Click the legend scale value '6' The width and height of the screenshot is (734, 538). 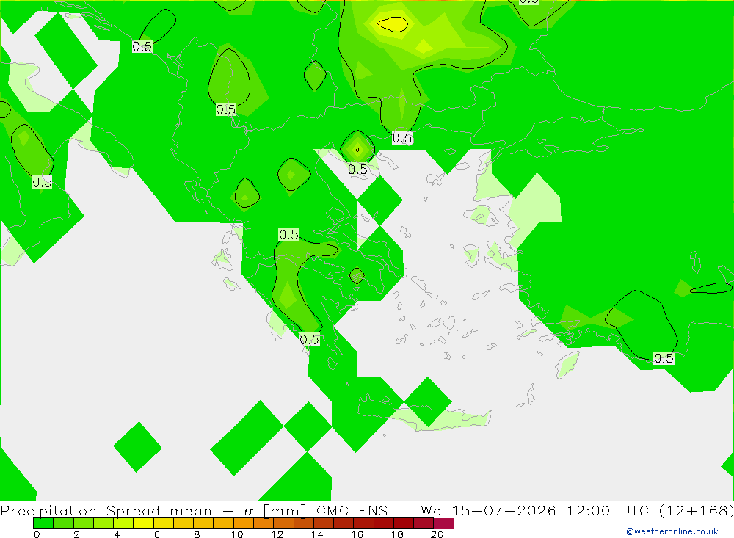(x=157, y=534)
